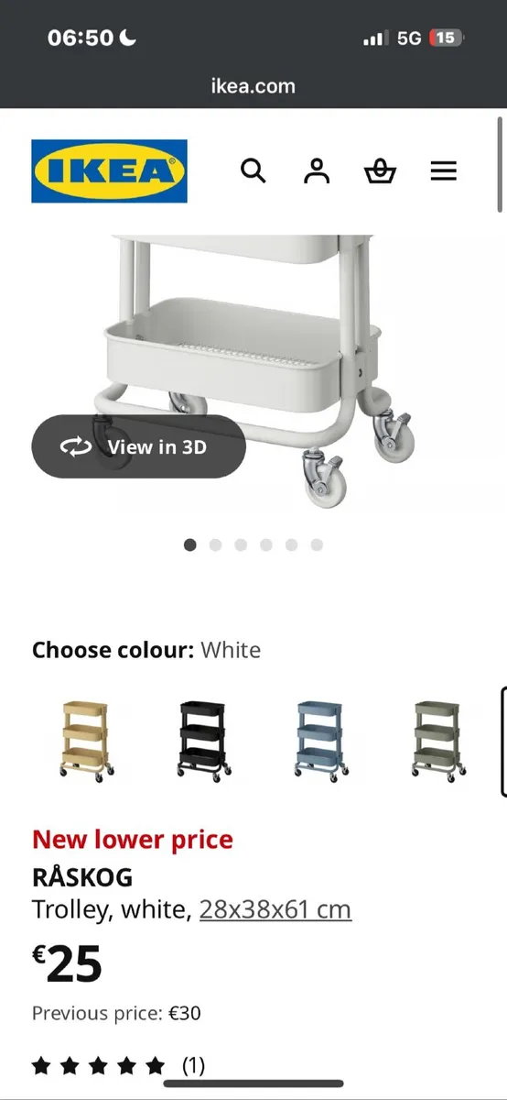507x1100 pixels.
Task: Jump to the fourth product image dot
Action: coord(266,544)
